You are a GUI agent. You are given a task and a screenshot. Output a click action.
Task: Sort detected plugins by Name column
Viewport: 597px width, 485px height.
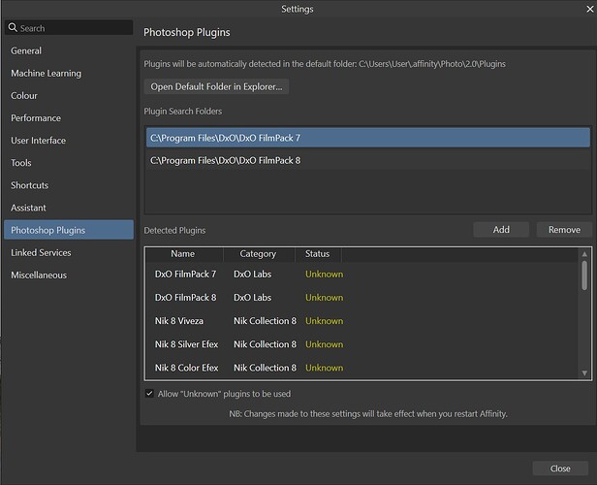coord(183,254)
